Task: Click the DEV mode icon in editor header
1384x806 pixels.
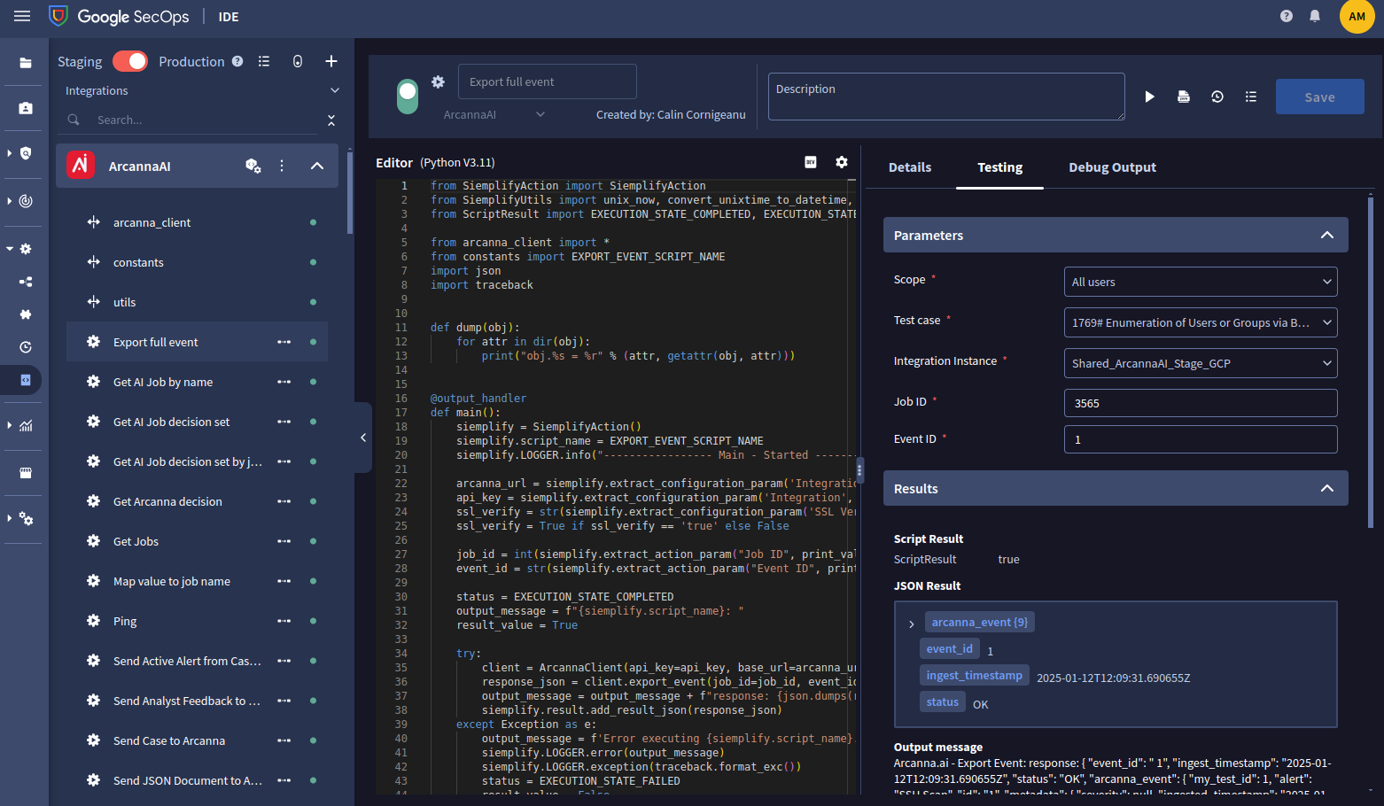Action: click(x=811, y=162)
